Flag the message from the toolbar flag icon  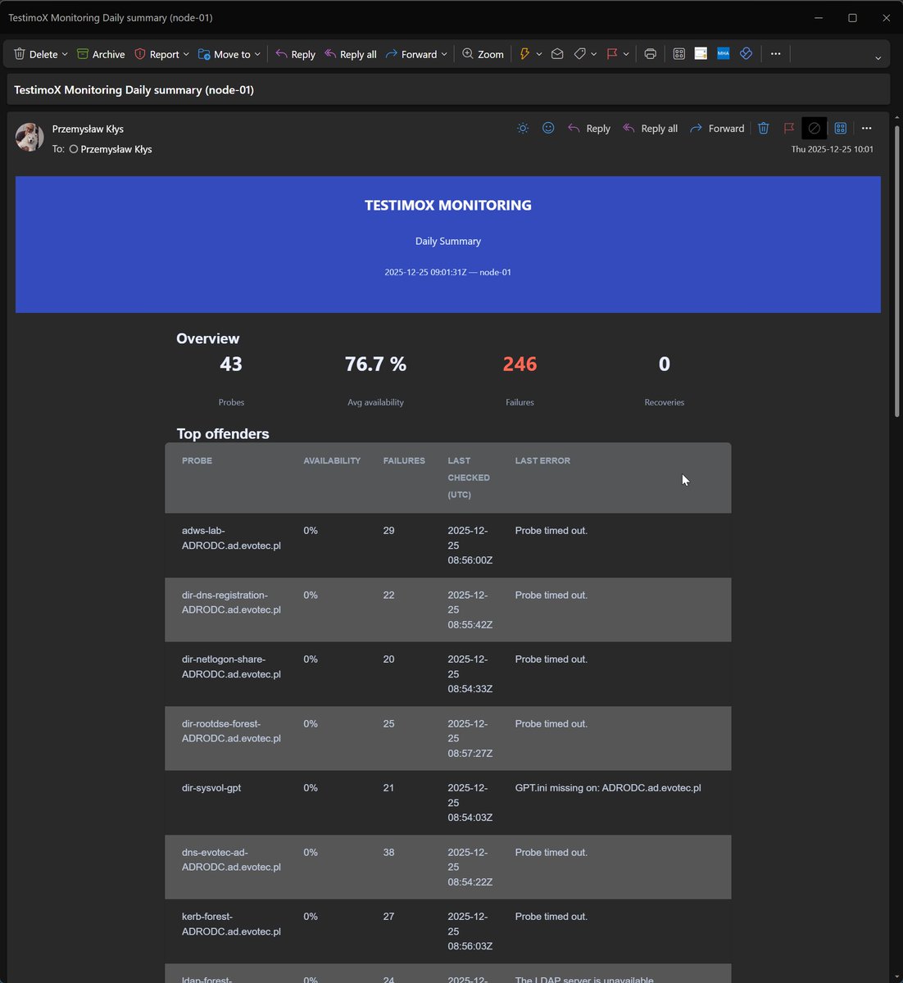click(x=612, y=54)
